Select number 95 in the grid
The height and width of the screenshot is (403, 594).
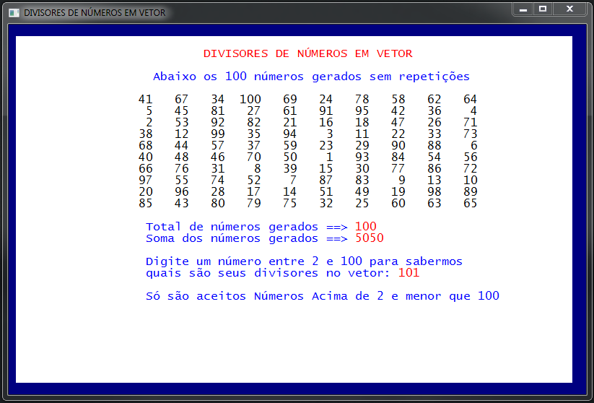[362, 111]
